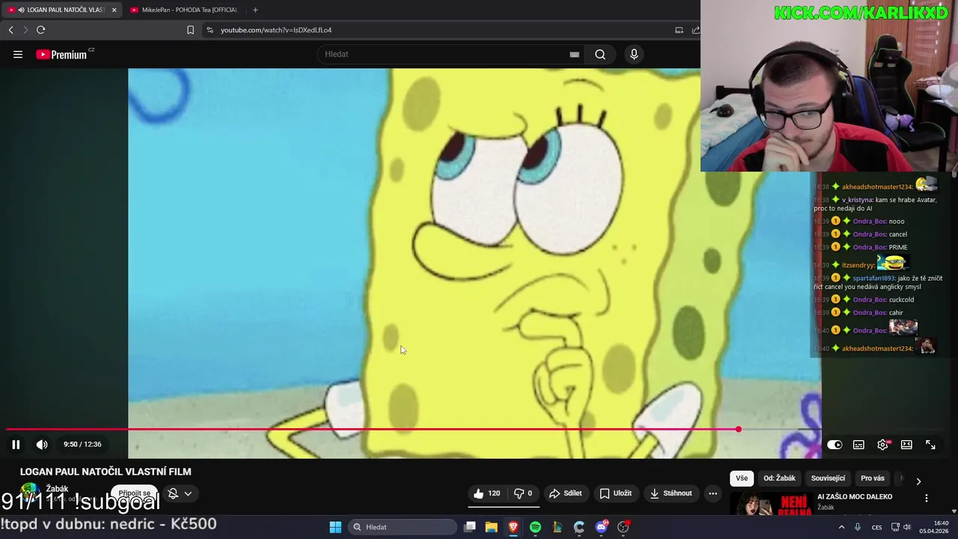Open a new browser tab with plus
This screenshot has width=958, height=539.
click(255, 10)
